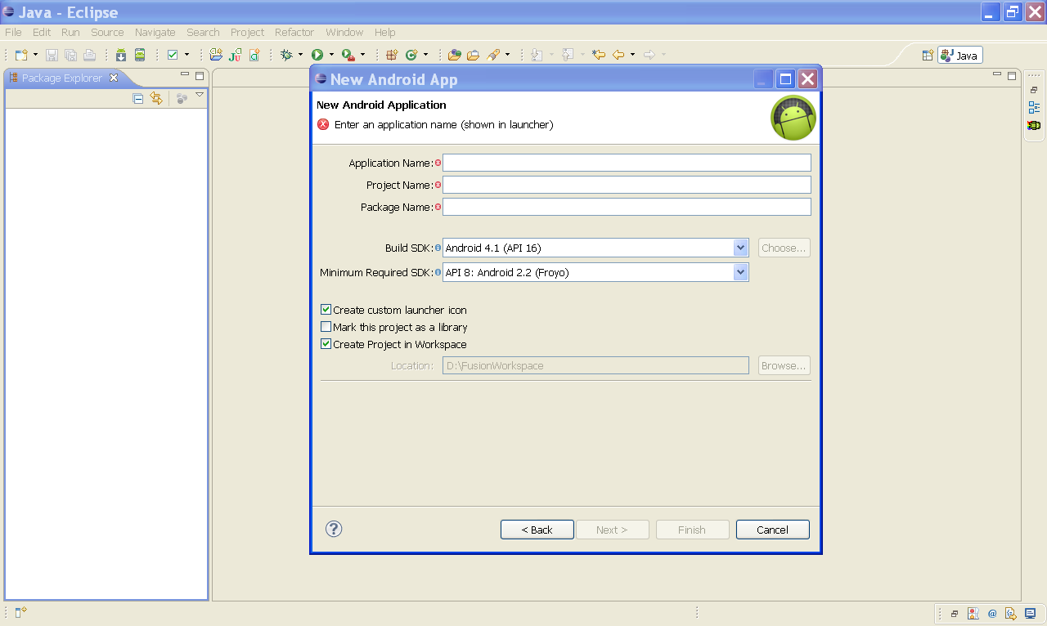Start debugging via the bug toolbar icon
Viewport: 1047px width, 626px height.
tap(287, 55)
